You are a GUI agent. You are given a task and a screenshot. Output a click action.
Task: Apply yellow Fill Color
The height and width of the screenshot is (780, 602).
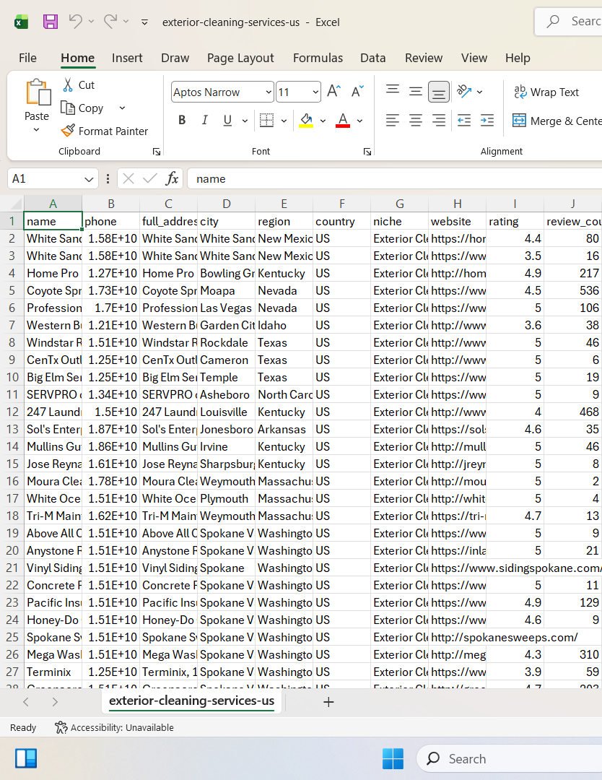pos(306,121)
